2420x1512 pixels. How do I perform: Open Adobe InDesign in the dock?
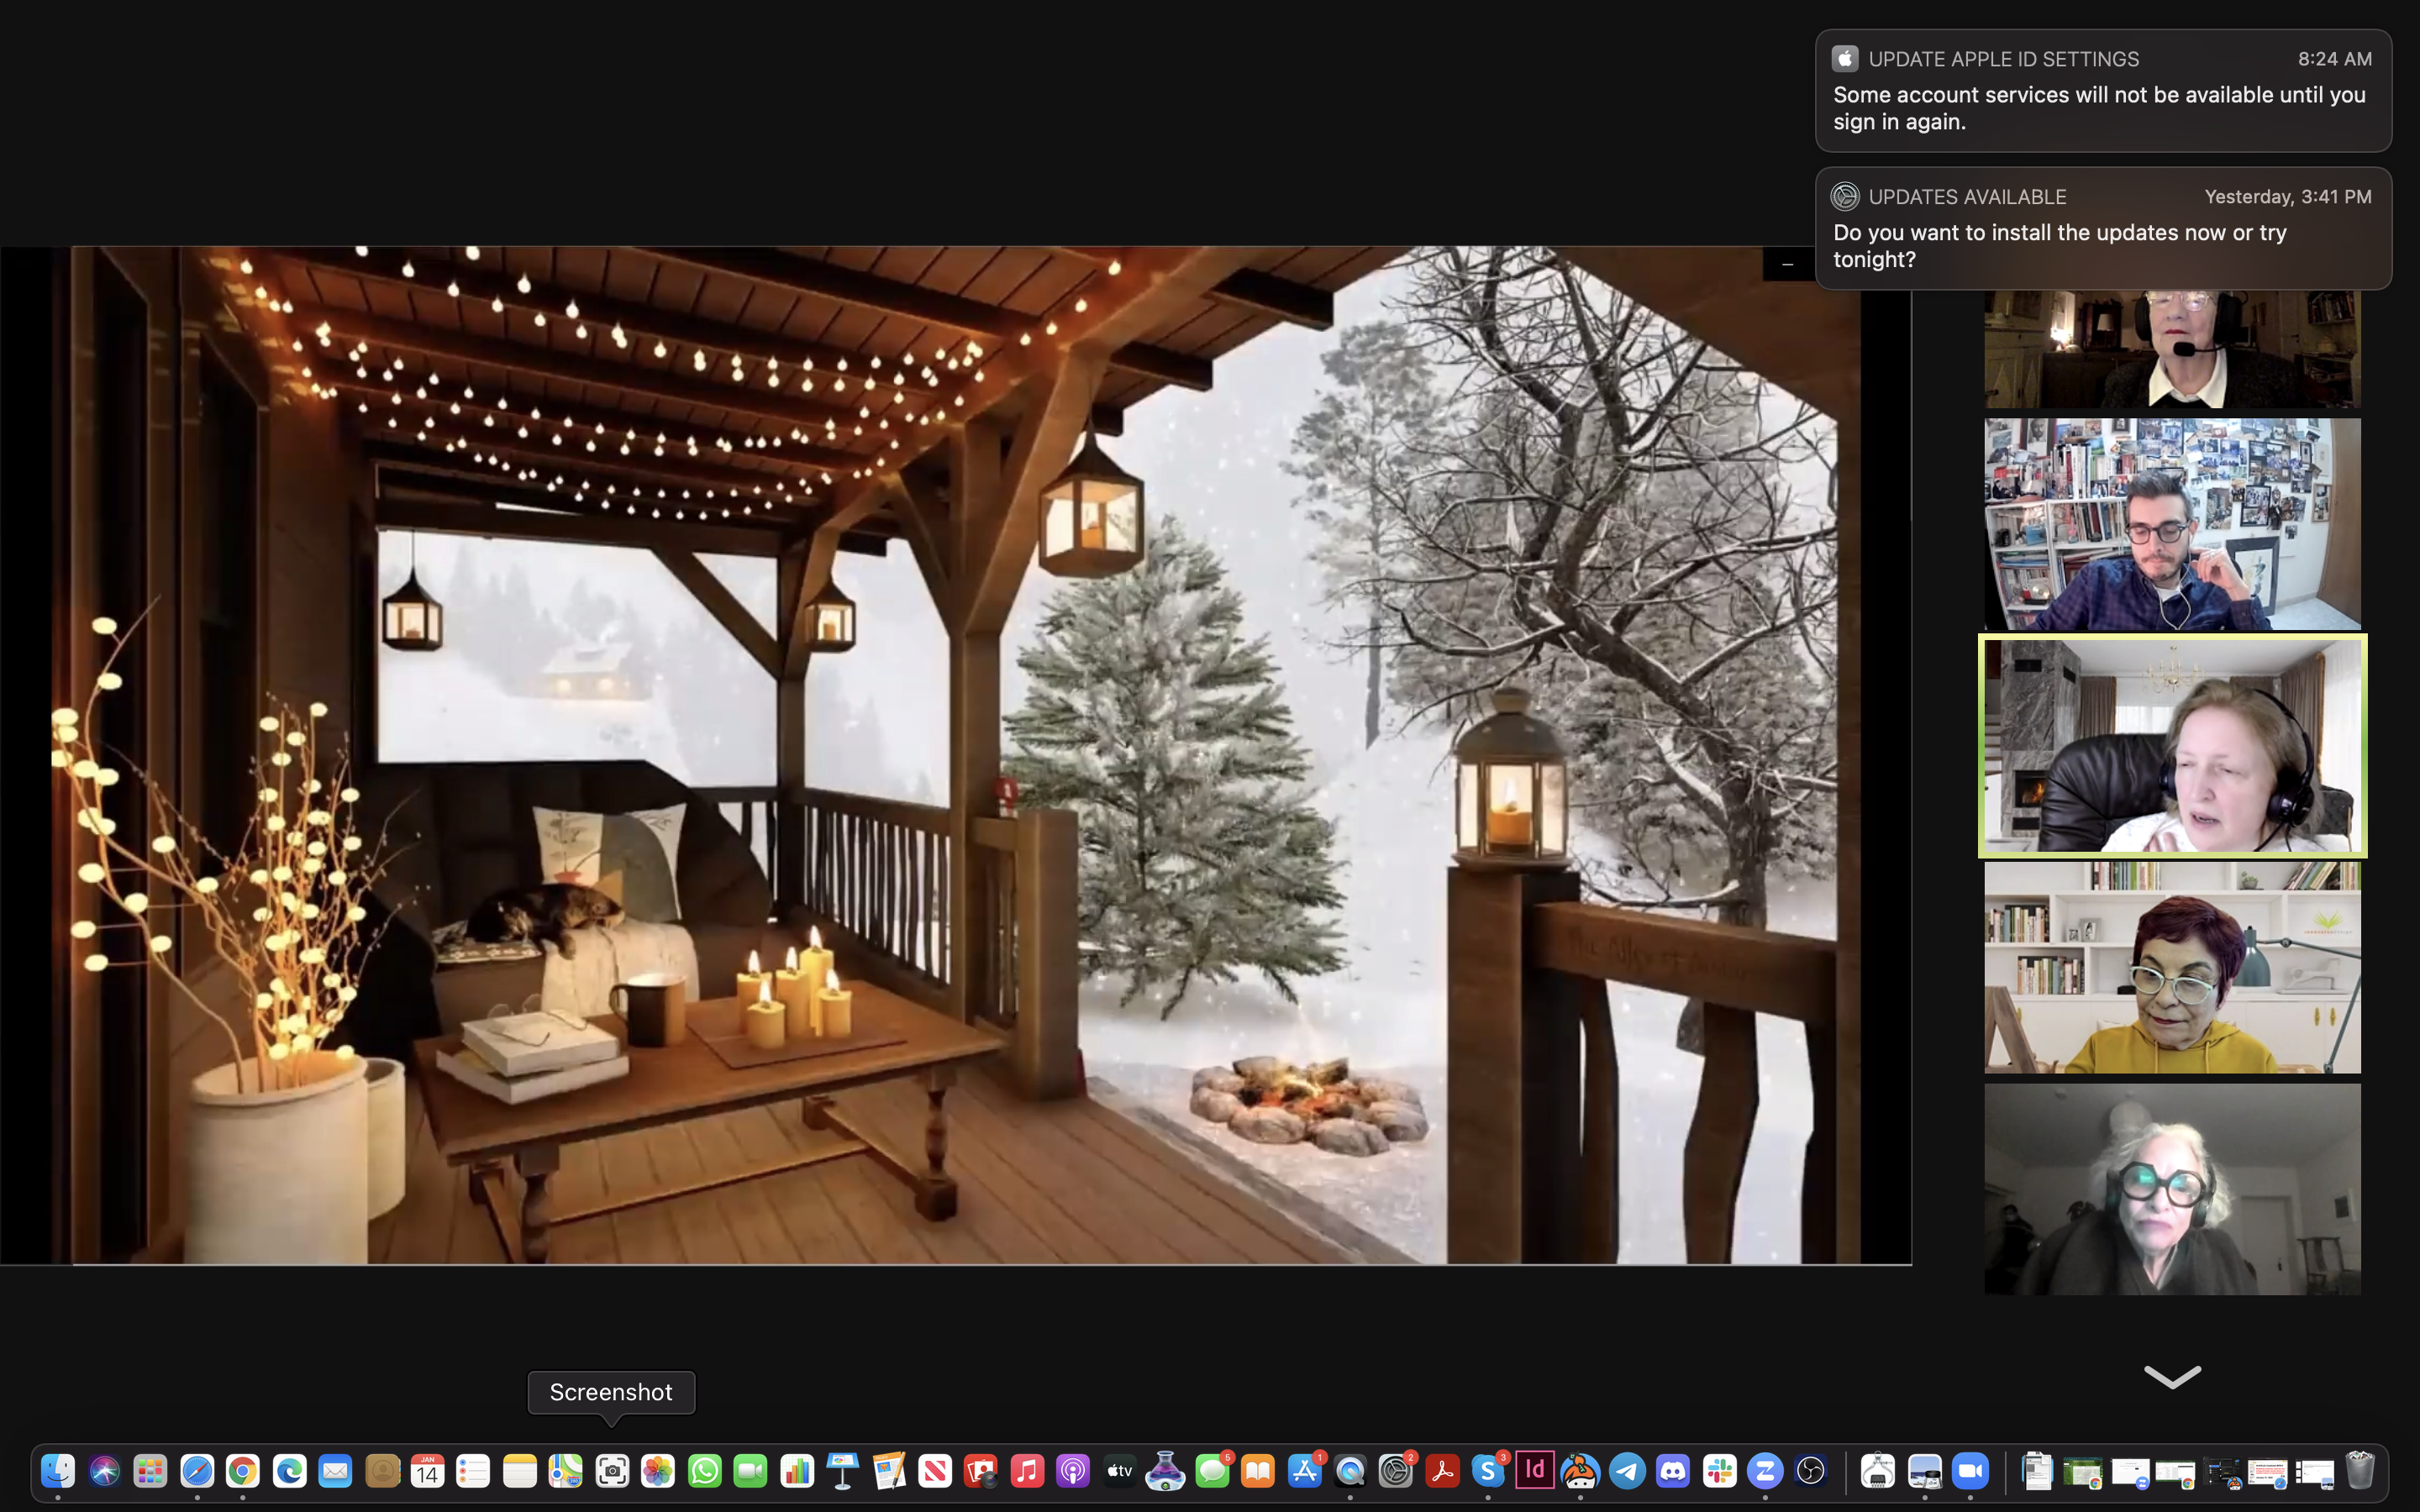coord(1534,1471)
